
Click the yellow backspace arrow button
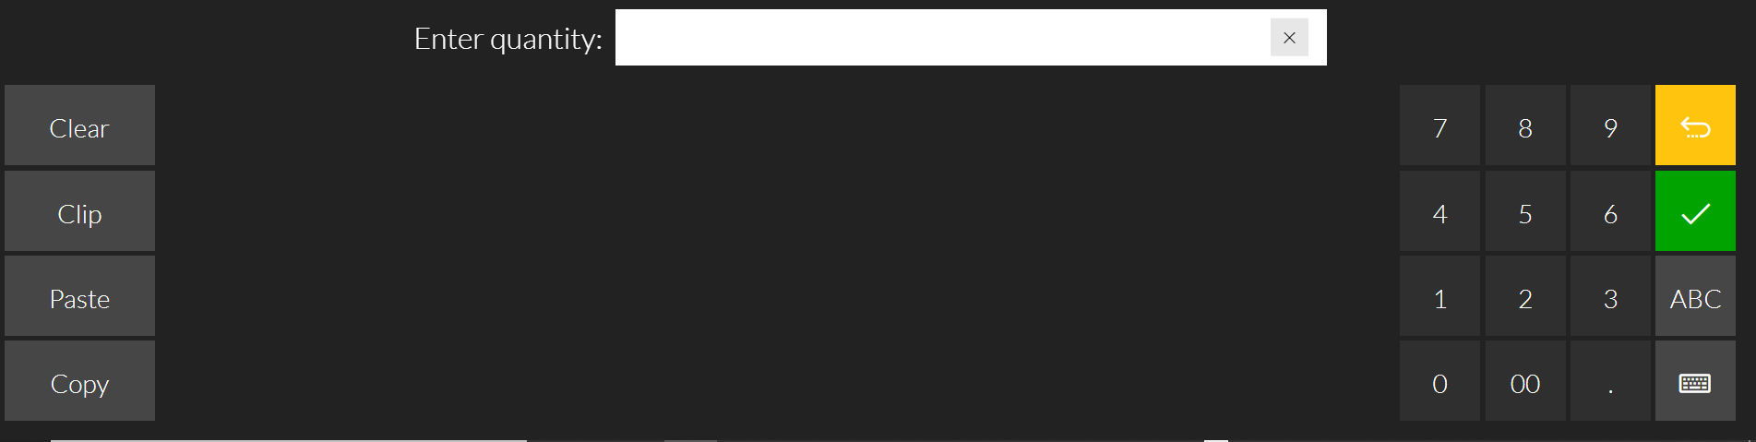coord(1695,125)
